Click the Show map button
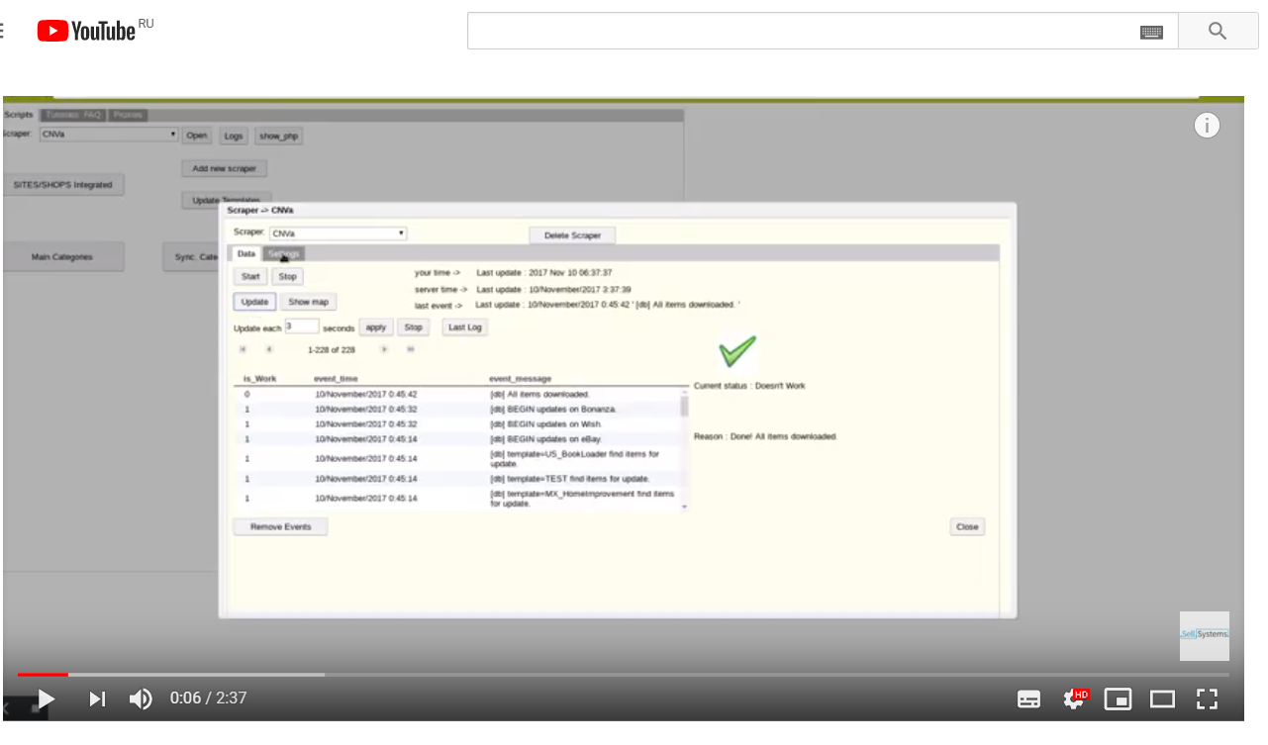The width and height of the screenshot is (1268, 745). (x=309, y=302)
